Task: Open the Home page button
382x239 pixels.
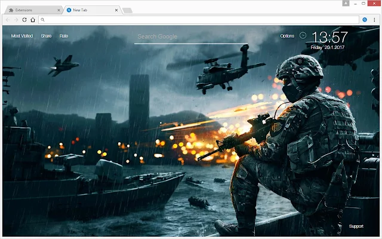Action: (x=33, y=20)
